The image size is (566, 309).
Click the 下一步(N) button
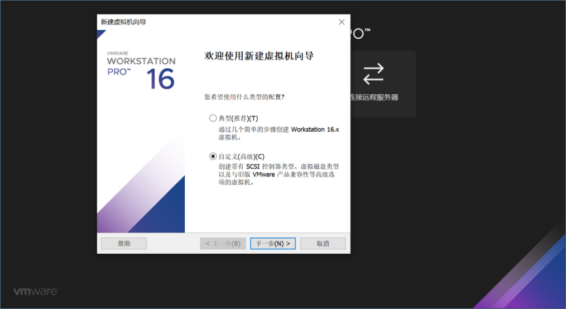click(273, 244)
